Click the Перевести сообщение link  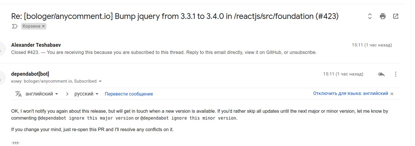pos(129,94)
